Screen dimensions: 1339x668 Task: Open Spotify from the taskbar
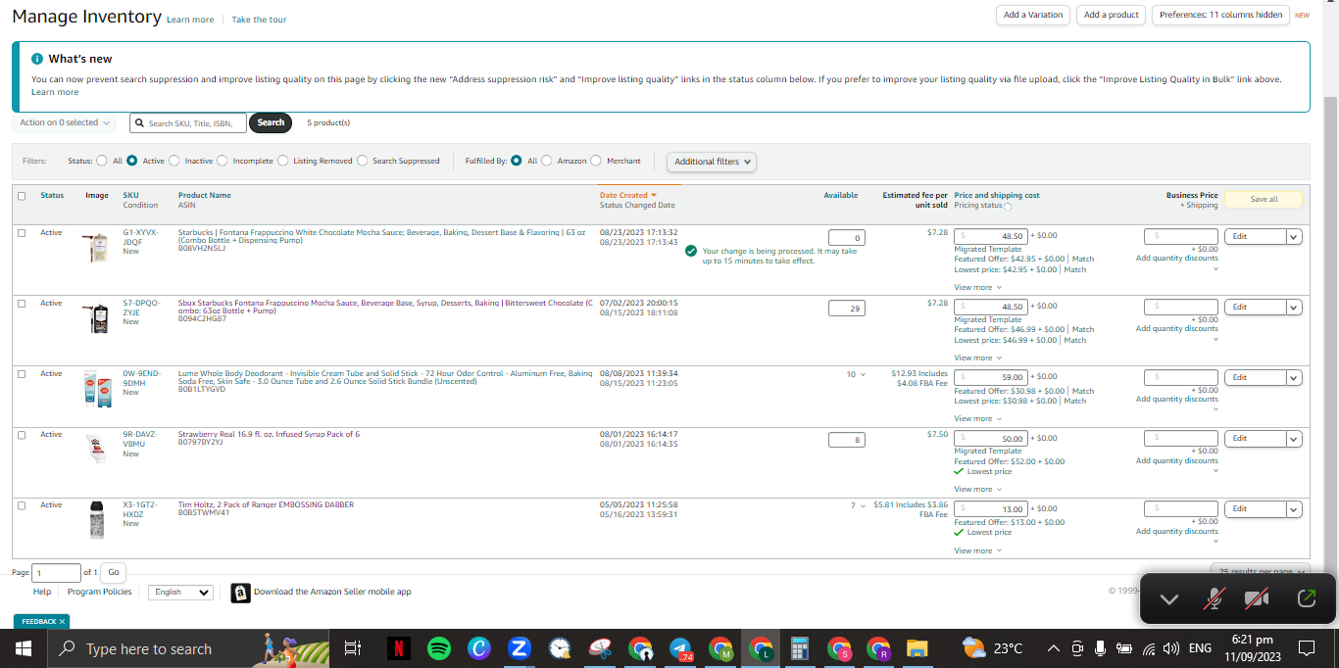438,648
